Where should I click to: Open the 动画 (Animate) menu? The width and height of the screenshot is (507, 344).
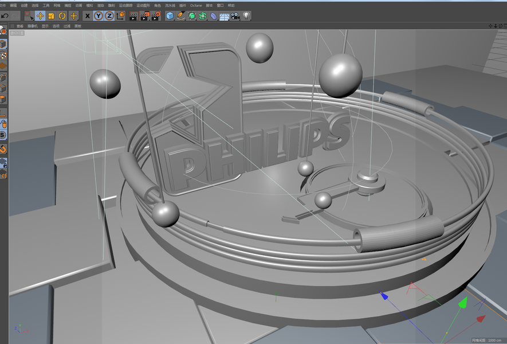tap(78, 6)
